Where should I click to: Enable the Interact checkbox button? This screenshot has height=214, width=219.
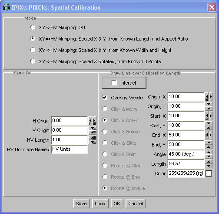[x=124, y=83]
